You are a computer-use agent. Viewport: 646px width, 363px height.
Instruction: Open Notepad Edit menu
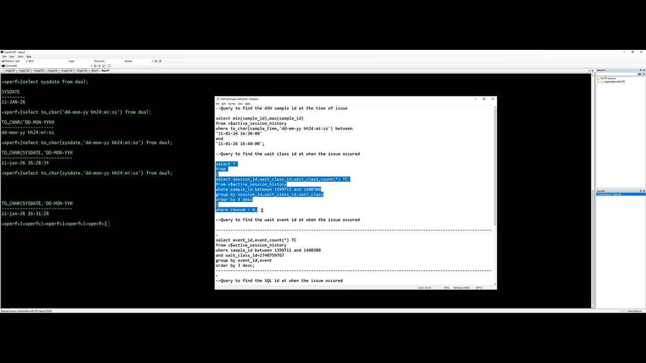click(224, 104)
